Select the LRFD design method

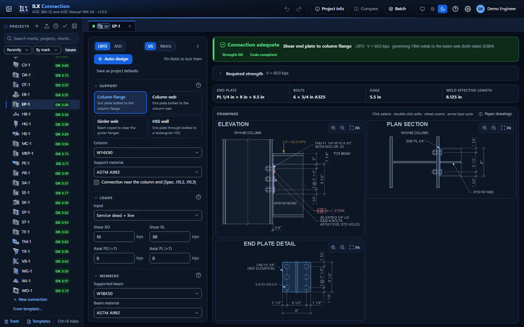[x=103, y=46]
